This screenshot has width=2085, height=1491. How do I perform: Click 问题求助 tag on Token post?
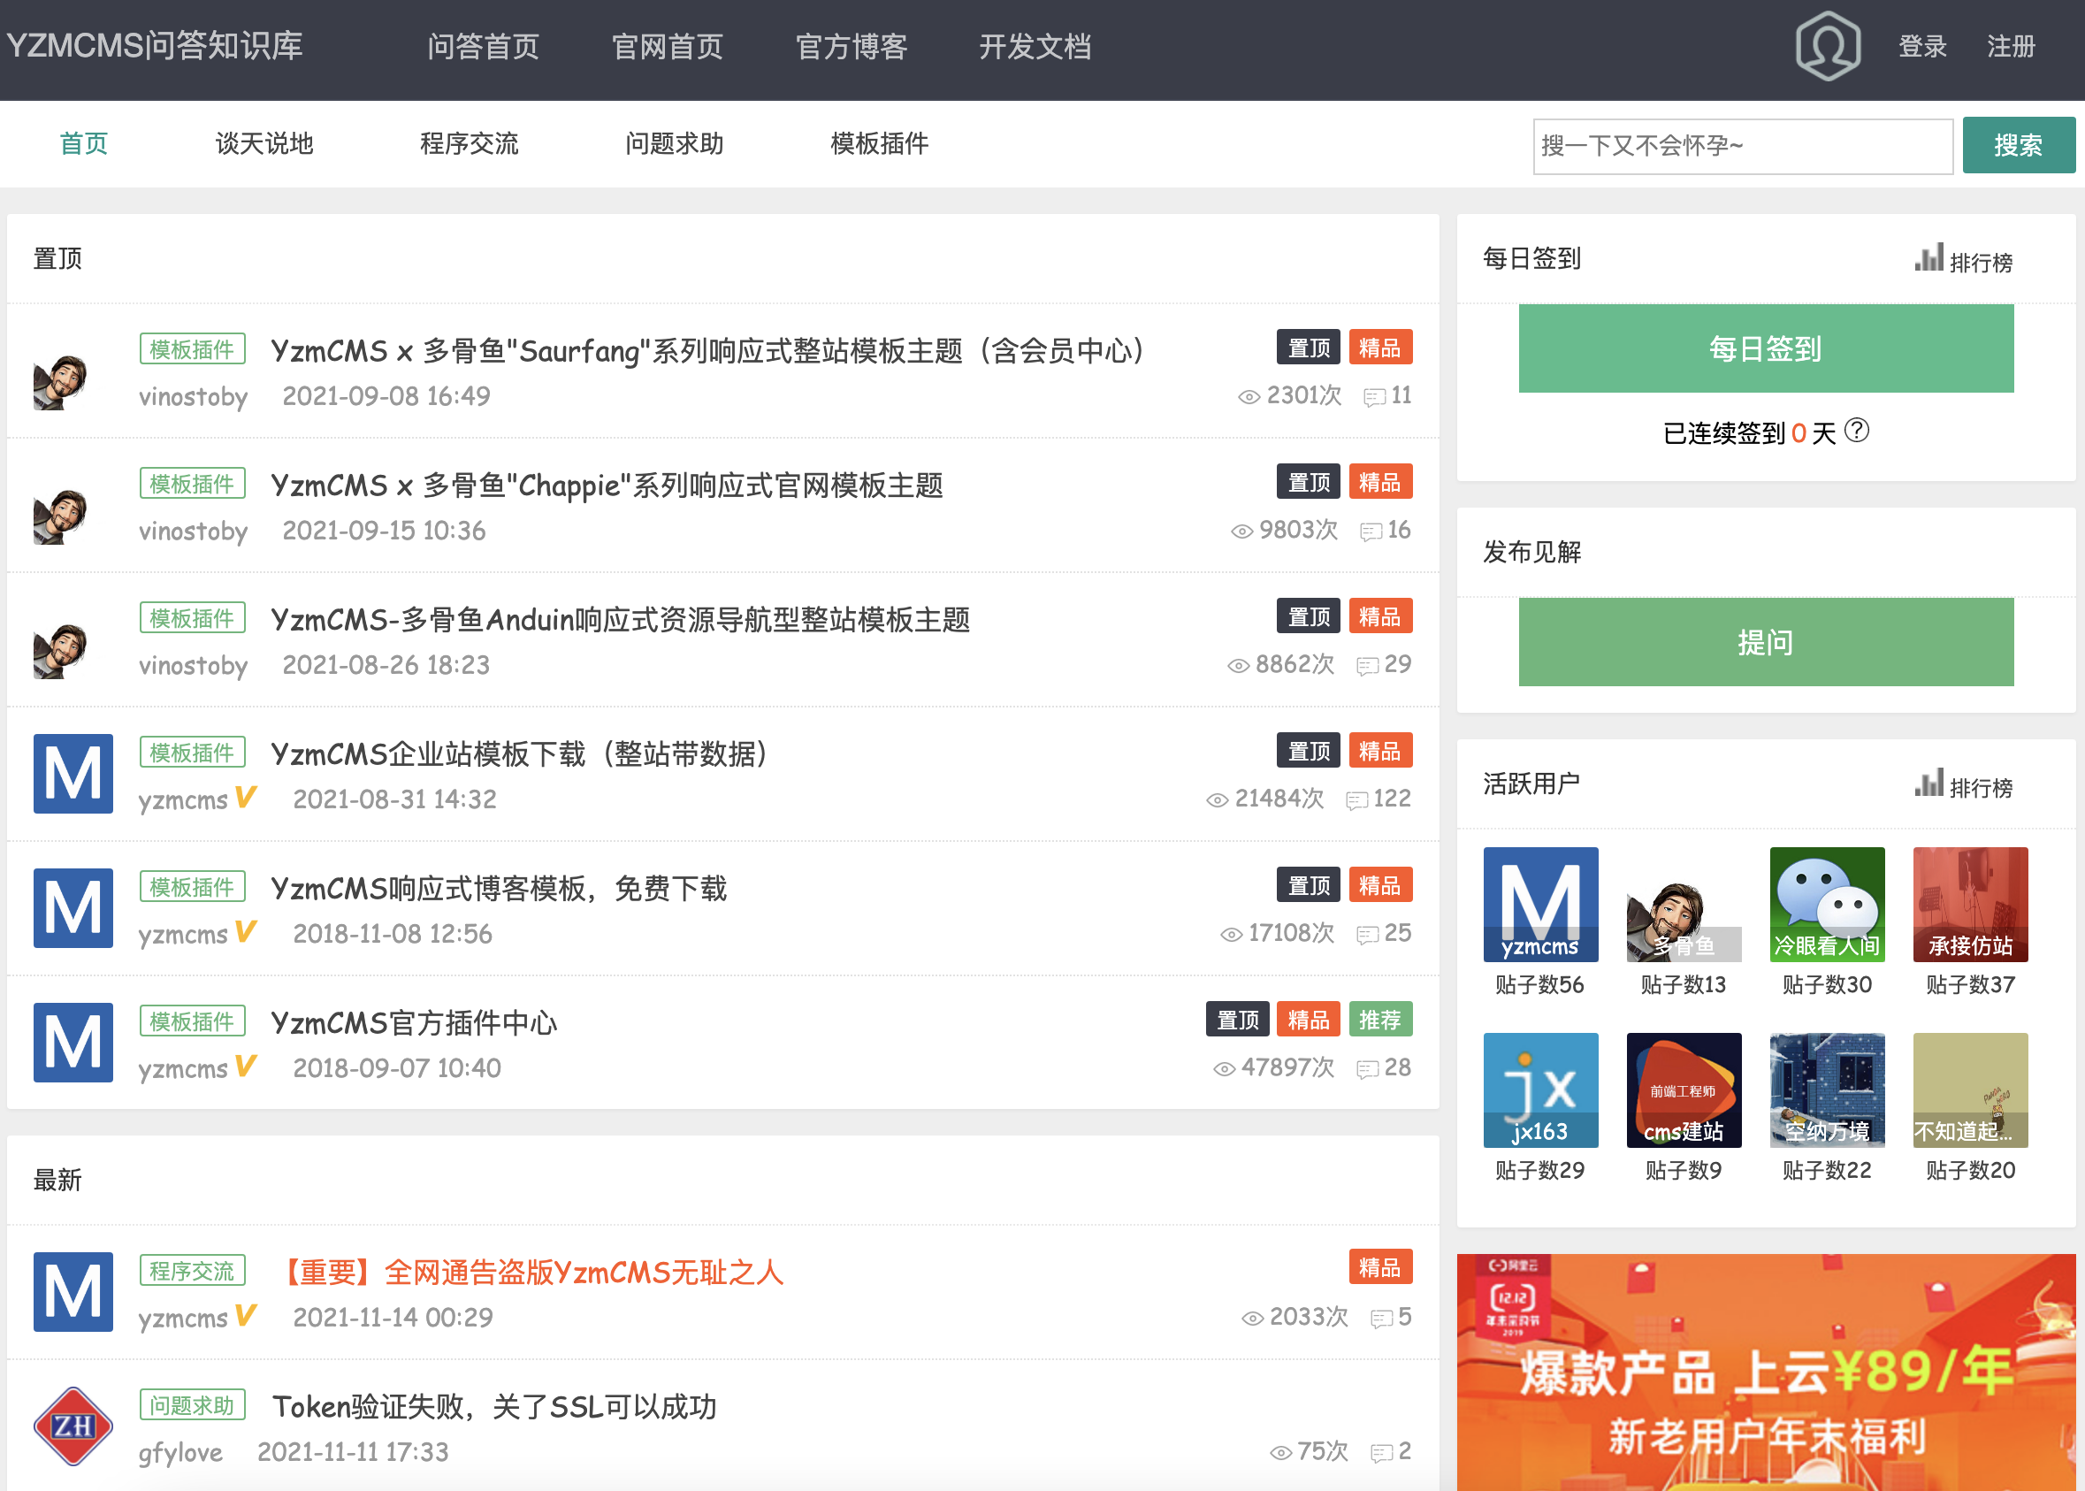pos(193,1404)
